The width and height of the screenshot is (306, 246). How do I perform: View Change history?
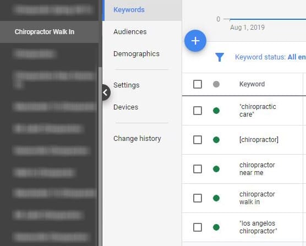[x=137, y=139]
